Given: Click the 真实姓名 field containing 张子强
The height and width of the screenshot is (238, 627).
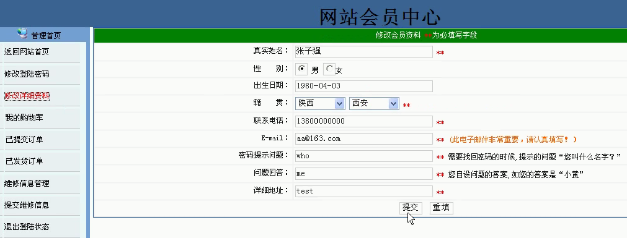Looking at the screenshot, I should [x=363, y=52].
